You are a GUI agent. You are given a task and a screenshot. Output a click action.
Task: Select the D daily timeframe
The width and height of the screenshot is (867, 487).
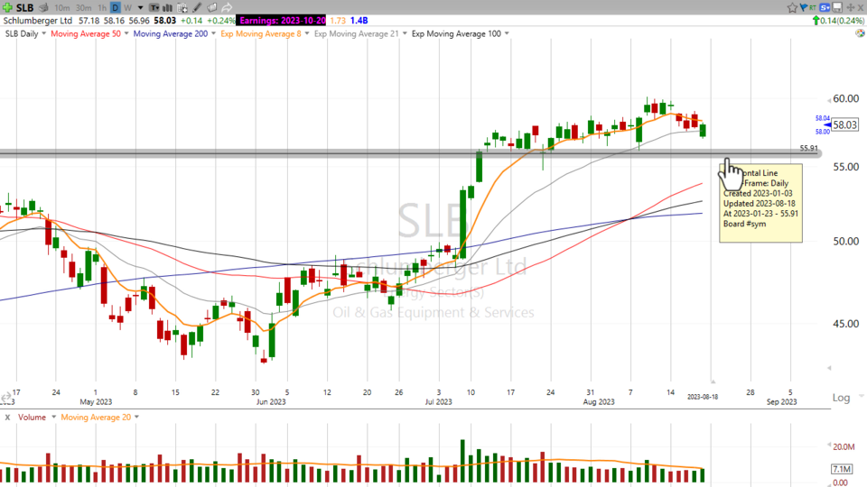[x=115, y=8]
